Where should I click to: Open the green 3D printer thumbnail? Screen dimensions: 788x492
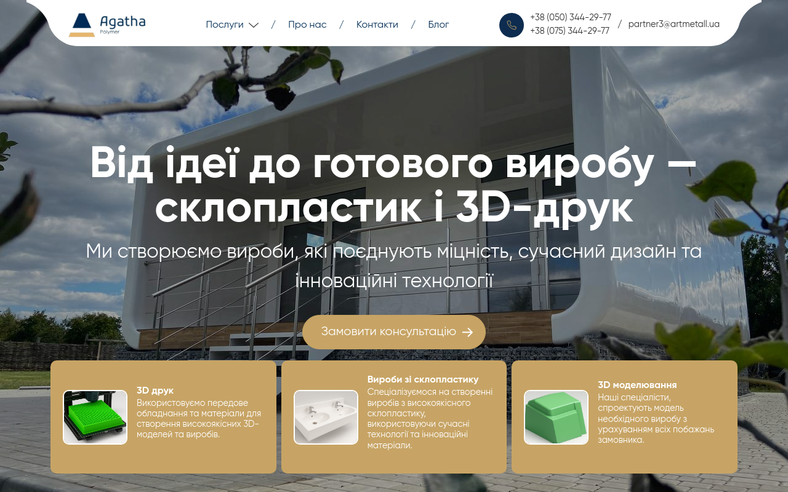click(x=95, y=417)
